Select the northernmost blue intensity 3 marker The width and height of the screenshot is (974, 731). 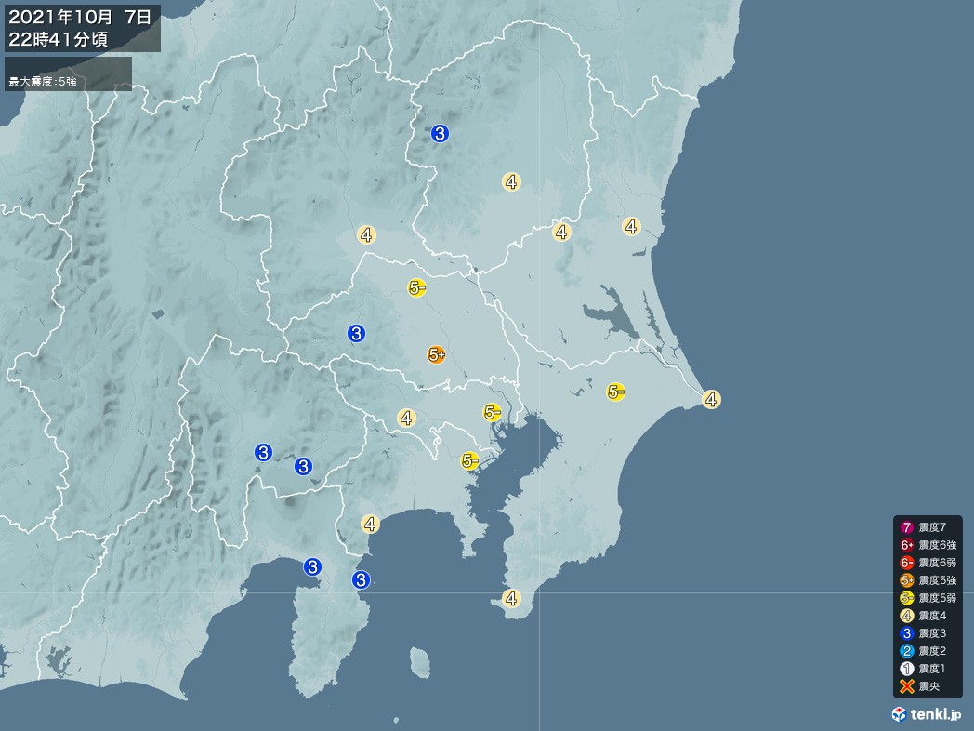click(441, 134)
